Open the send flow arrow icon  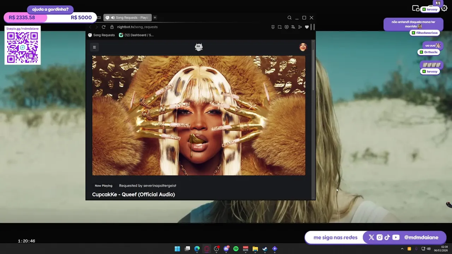click(300, 27)
